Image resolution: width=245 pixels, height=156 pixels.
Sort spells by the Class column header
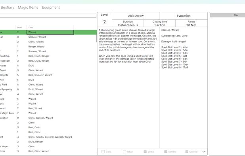click(x=31, y=27)
